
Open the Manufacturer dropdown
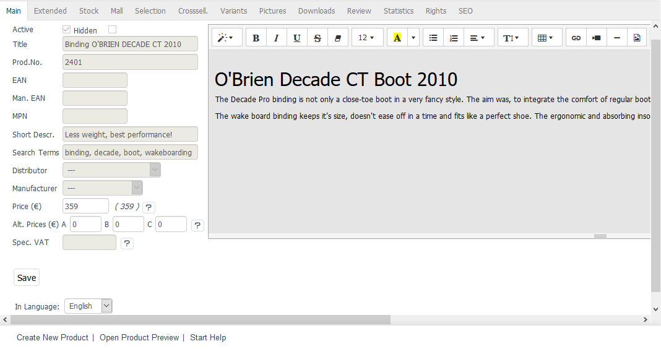[x=103, y=188]
